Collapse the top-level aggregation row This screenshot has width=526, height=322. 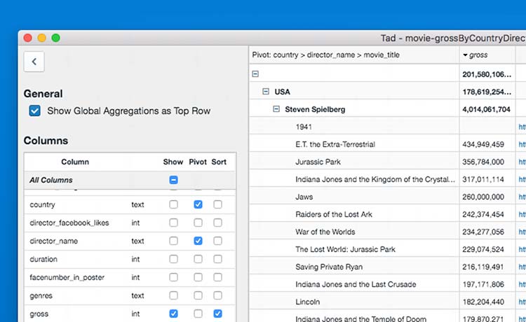(x=255, y=73)
